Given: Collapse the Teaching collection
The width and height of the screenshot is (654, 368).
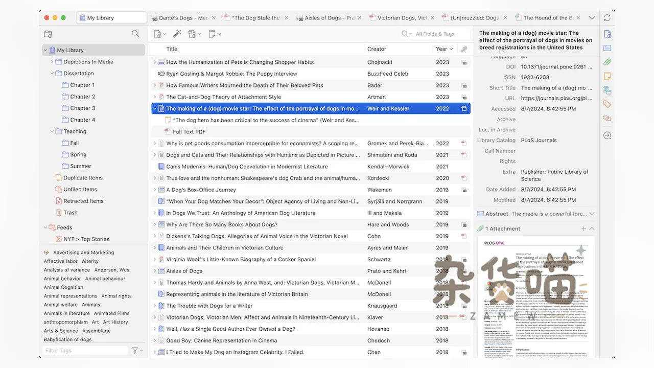Looking at the screenshot, I should tap(52, 131).
